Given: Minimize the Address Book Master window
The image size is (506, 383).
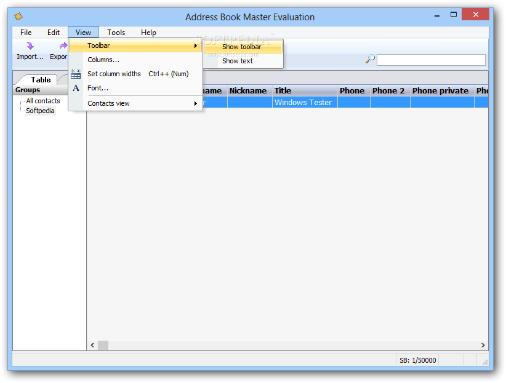Looking at the screenshot, I should click(437, 15).
